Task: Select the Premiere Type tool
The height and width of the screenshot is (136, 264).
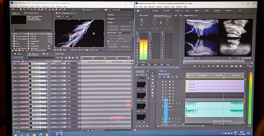Action: click(x=153, y=96)
